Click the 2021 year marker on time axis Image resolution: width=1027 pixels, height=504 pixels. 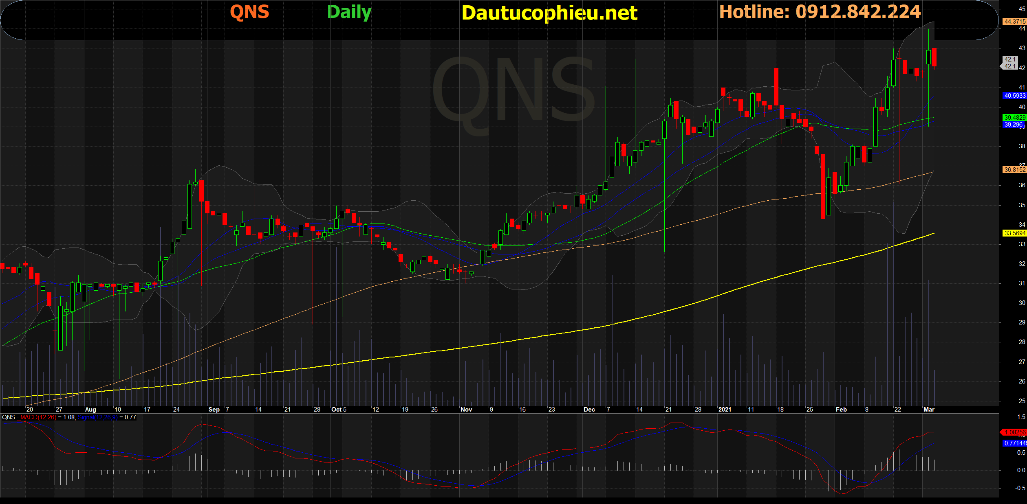[x=725, y=410]
